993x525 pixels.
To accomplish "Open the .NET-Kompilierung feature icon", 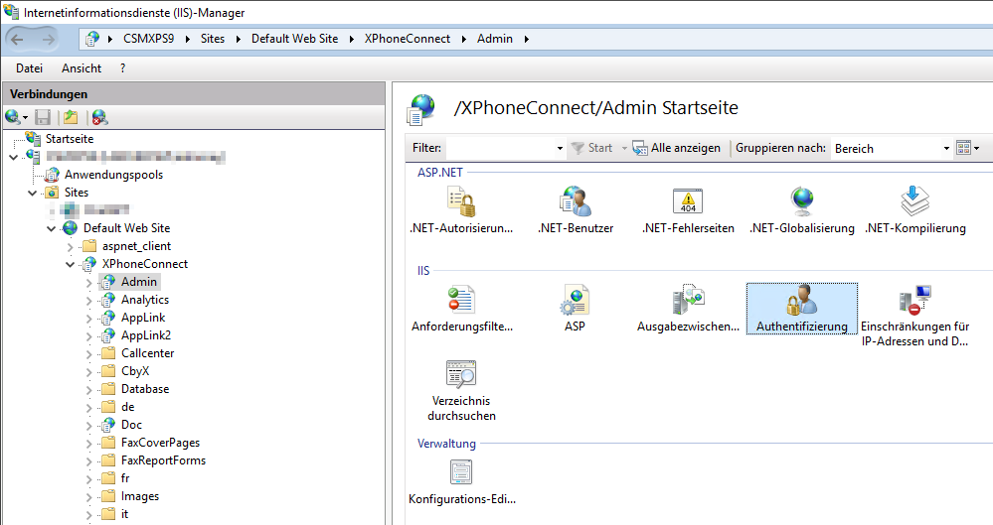I will click(x=915, y=201).
